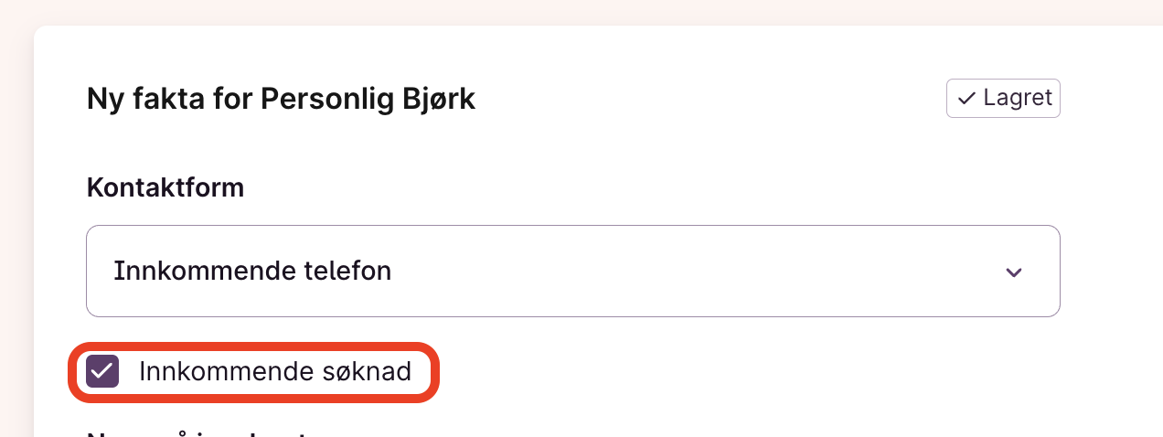Image resolution: width=1163 pixels, height=437 pixels.
Task: Click the chevron arrow in the Kontaktform field
Action: [x=1013, y=272]
